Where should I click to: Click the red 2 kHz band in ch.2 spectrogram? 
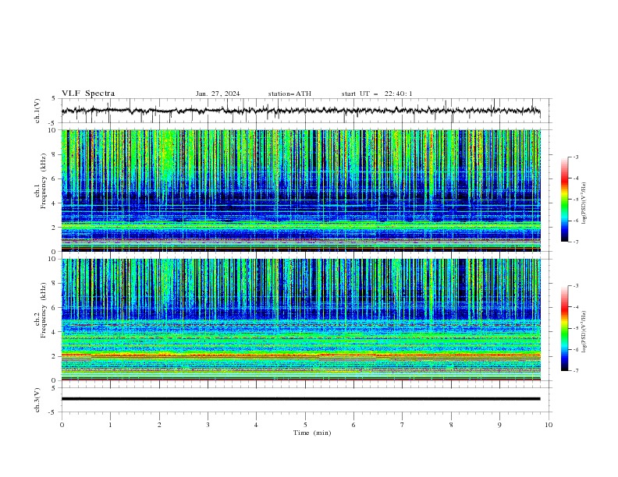point(300,355)
